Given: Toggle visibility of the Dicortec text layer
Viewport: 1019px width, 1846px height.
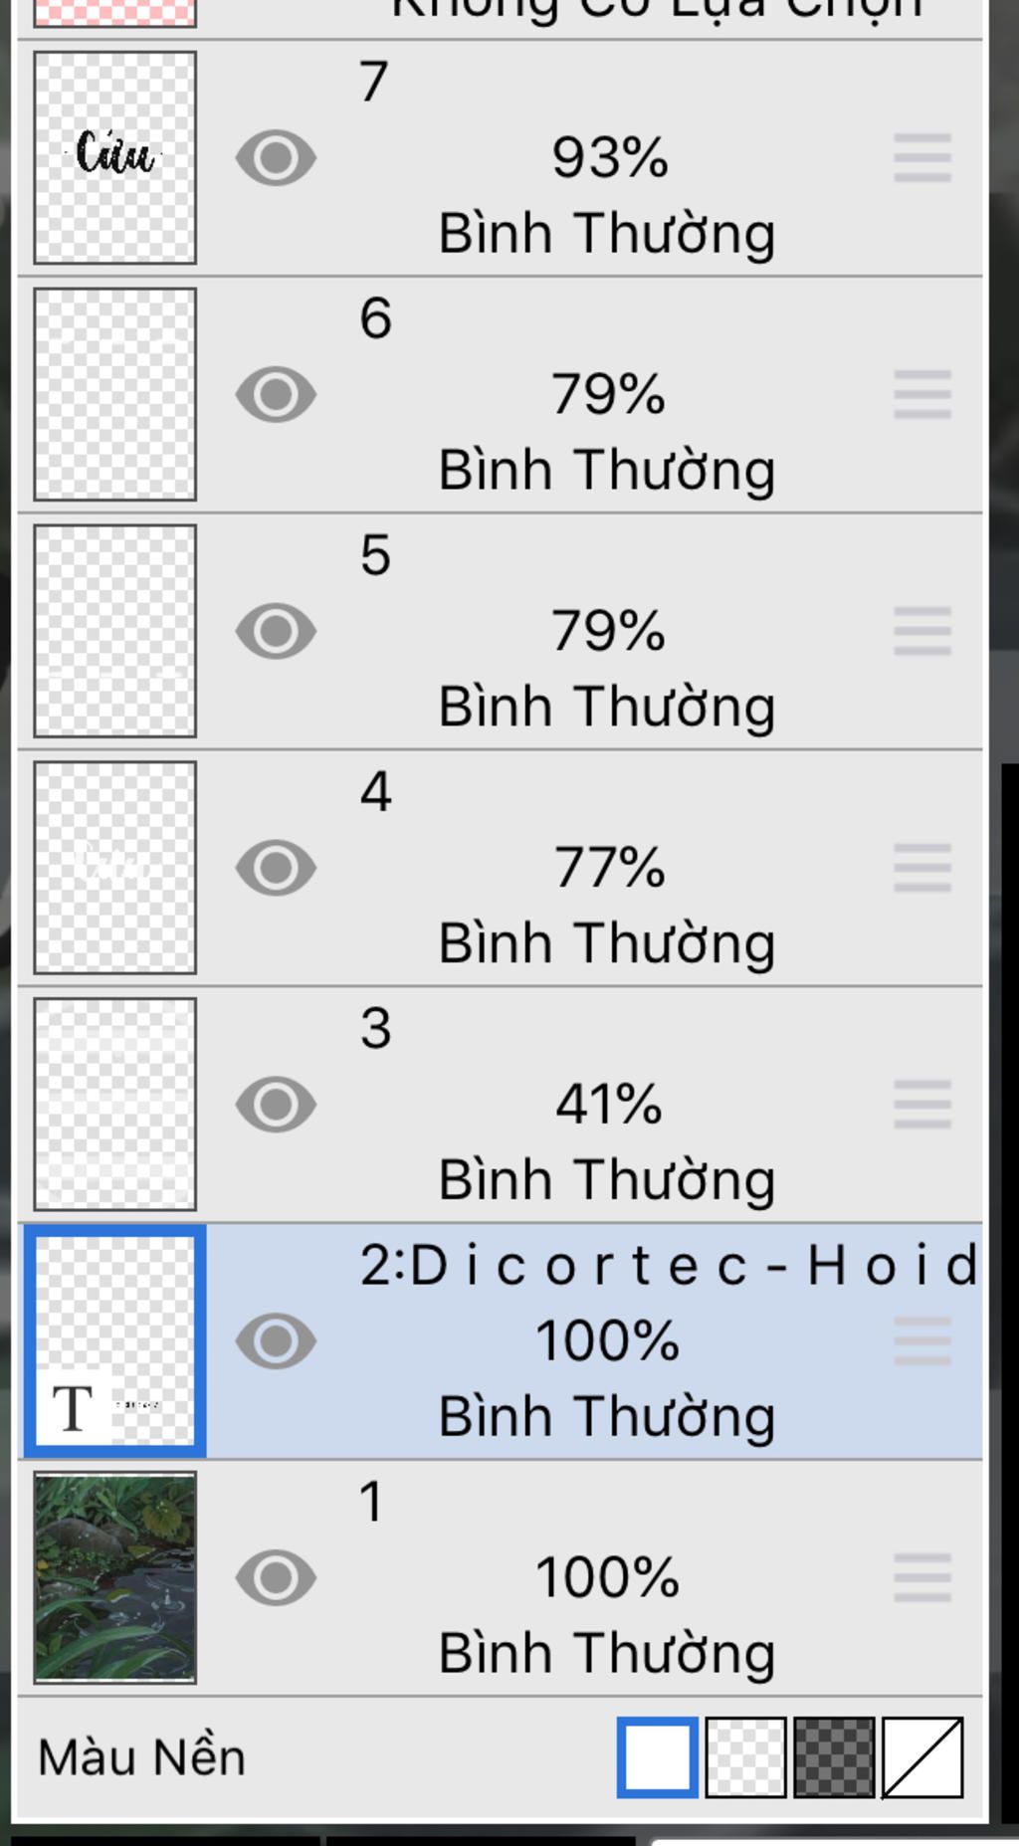Looking at the screenshot, I should pyautogui.click(x=276, y=1341).
